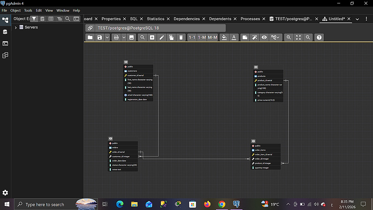The image size is (373, 210).
Task: Open the Fill color picker
Action: click(224, 37)
